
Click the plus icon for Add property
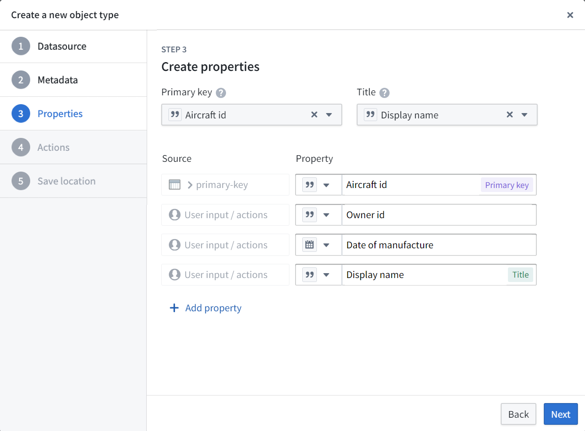pos(174,308)
